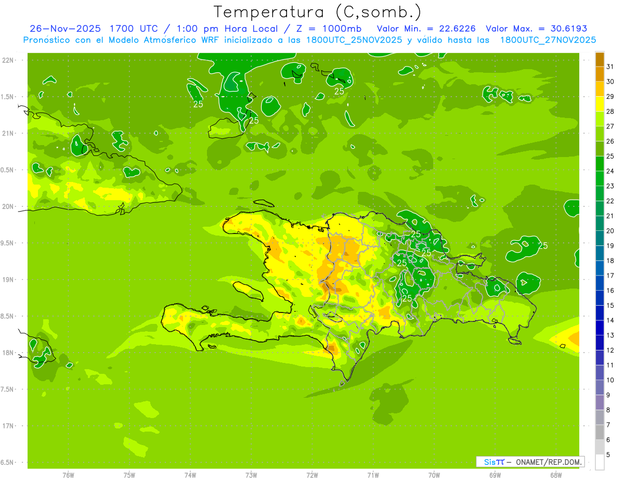The width and height of the screenshot is (624, 482).
Task: Click the 17N latitude label
Action: (x=7, y=426)
